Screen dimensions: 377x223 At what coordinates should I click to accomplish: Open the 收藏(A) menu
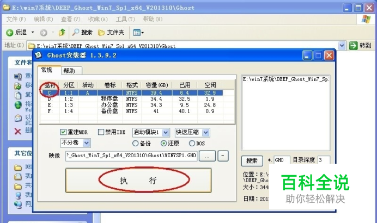[x=98, y=19]
